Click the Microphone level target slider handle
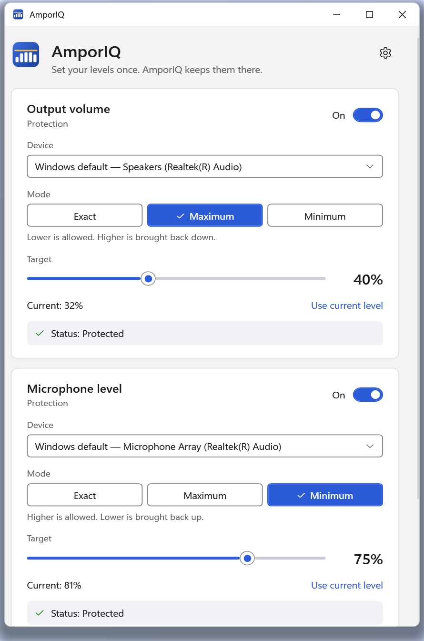 [x=247, y=558]
